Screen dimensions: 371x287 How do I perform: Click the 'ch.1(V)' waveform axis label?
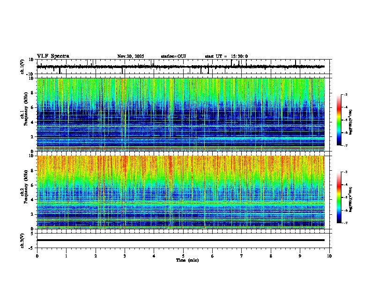coord(22,67)
